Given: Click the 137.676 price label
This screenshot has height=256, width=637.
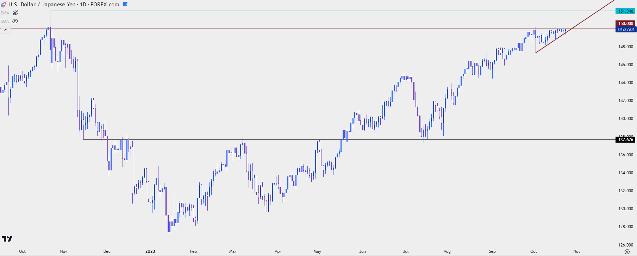Looking at the screenshot, I should 626,140.
